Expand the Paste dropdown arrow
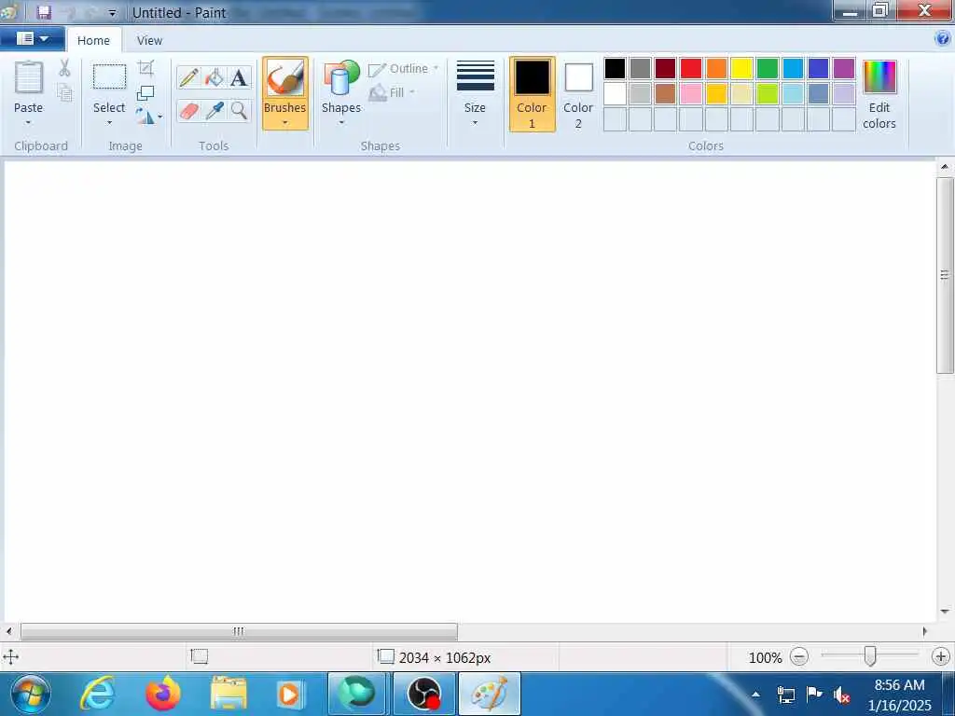Viewport: 955px width, 716px height. 29,123
